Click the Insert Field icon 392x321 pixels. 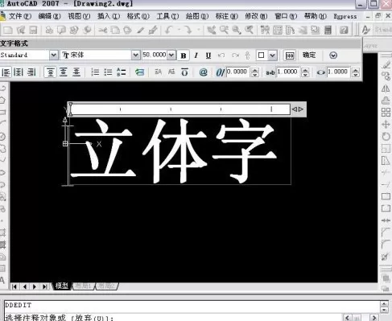[x=139, y=72]
